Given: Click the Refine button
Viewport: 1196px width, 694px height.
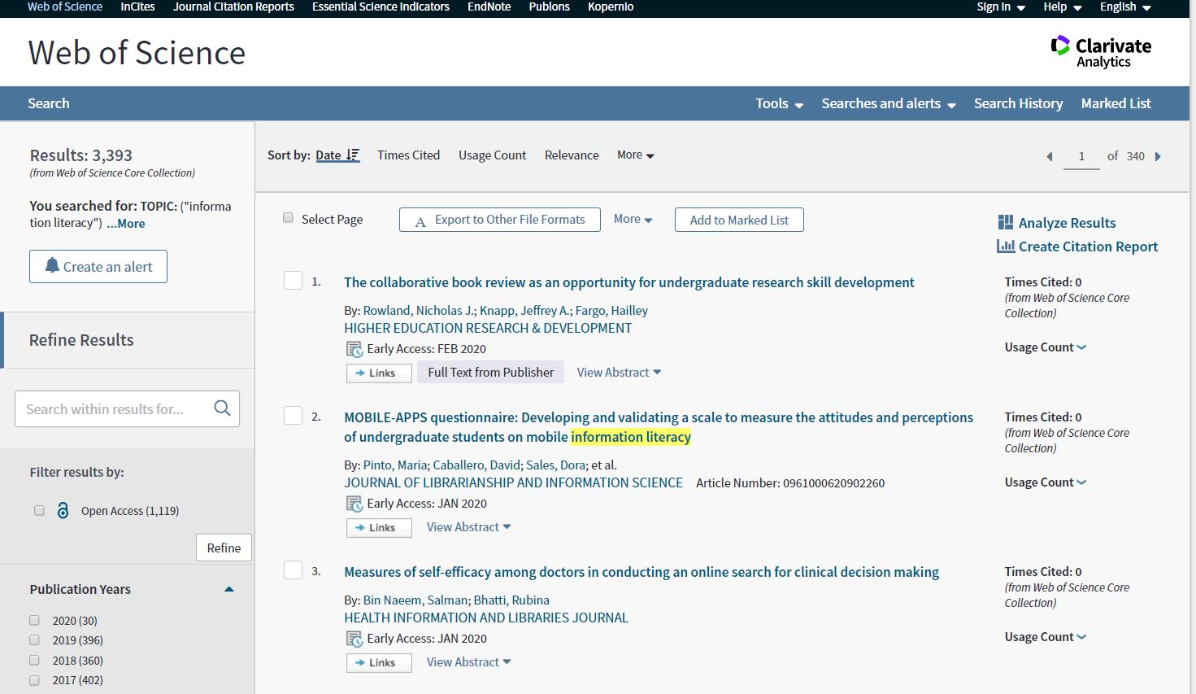Looking at the screenshot, I should [x=224, y=548].
